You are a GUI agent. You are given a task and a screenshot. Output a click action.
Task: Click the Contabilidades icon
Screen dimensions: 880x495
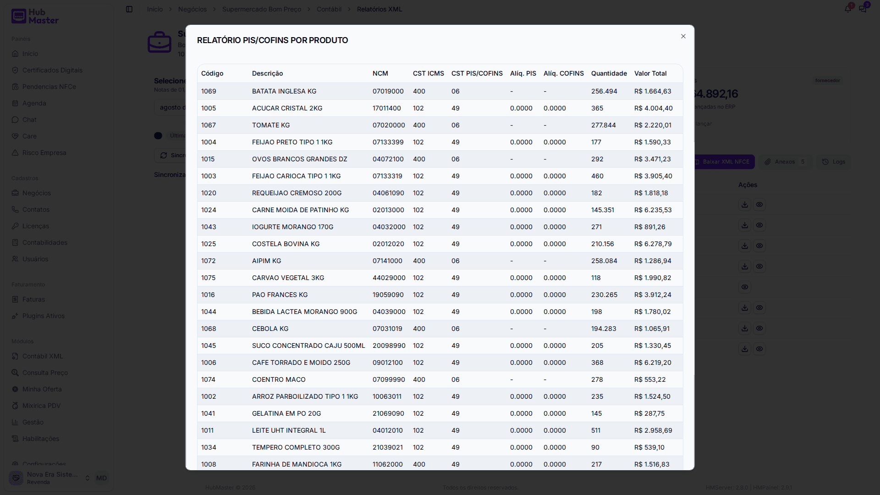tap(15, 242)
